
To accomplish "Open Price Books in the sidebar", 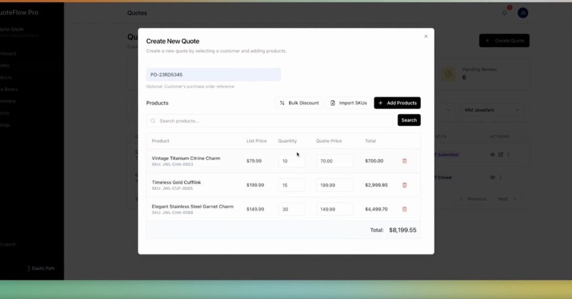I will click(x=9, y=90).
